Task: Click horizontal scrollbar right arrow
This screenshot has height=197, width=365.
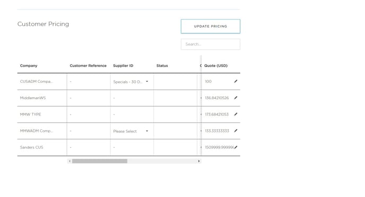Action: pos(199,161)
